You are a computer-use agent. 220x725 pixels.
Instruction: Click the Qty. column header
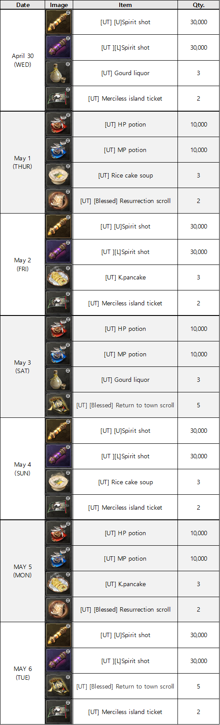pos(199,5)
